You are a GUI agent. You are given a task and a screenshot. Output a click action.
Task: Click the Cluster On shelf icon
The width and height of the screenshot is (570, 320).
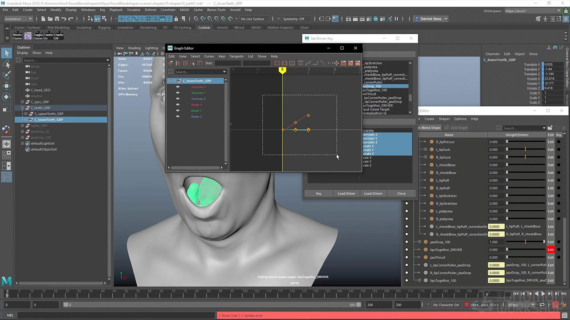pyautogui.click(x=49, y=36)
